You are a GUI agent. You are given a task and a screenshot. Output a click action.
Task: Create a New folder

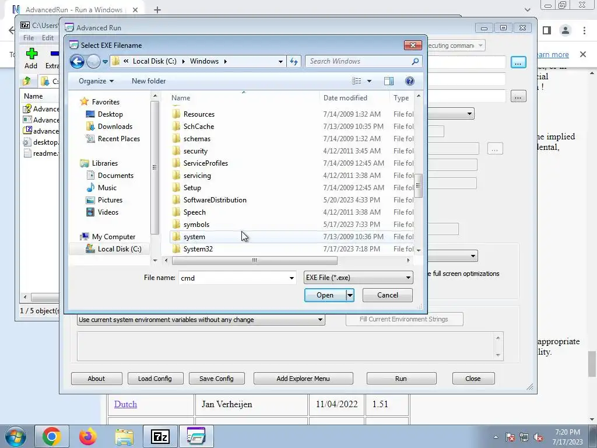pyautogui.click(x=149, y=80)
